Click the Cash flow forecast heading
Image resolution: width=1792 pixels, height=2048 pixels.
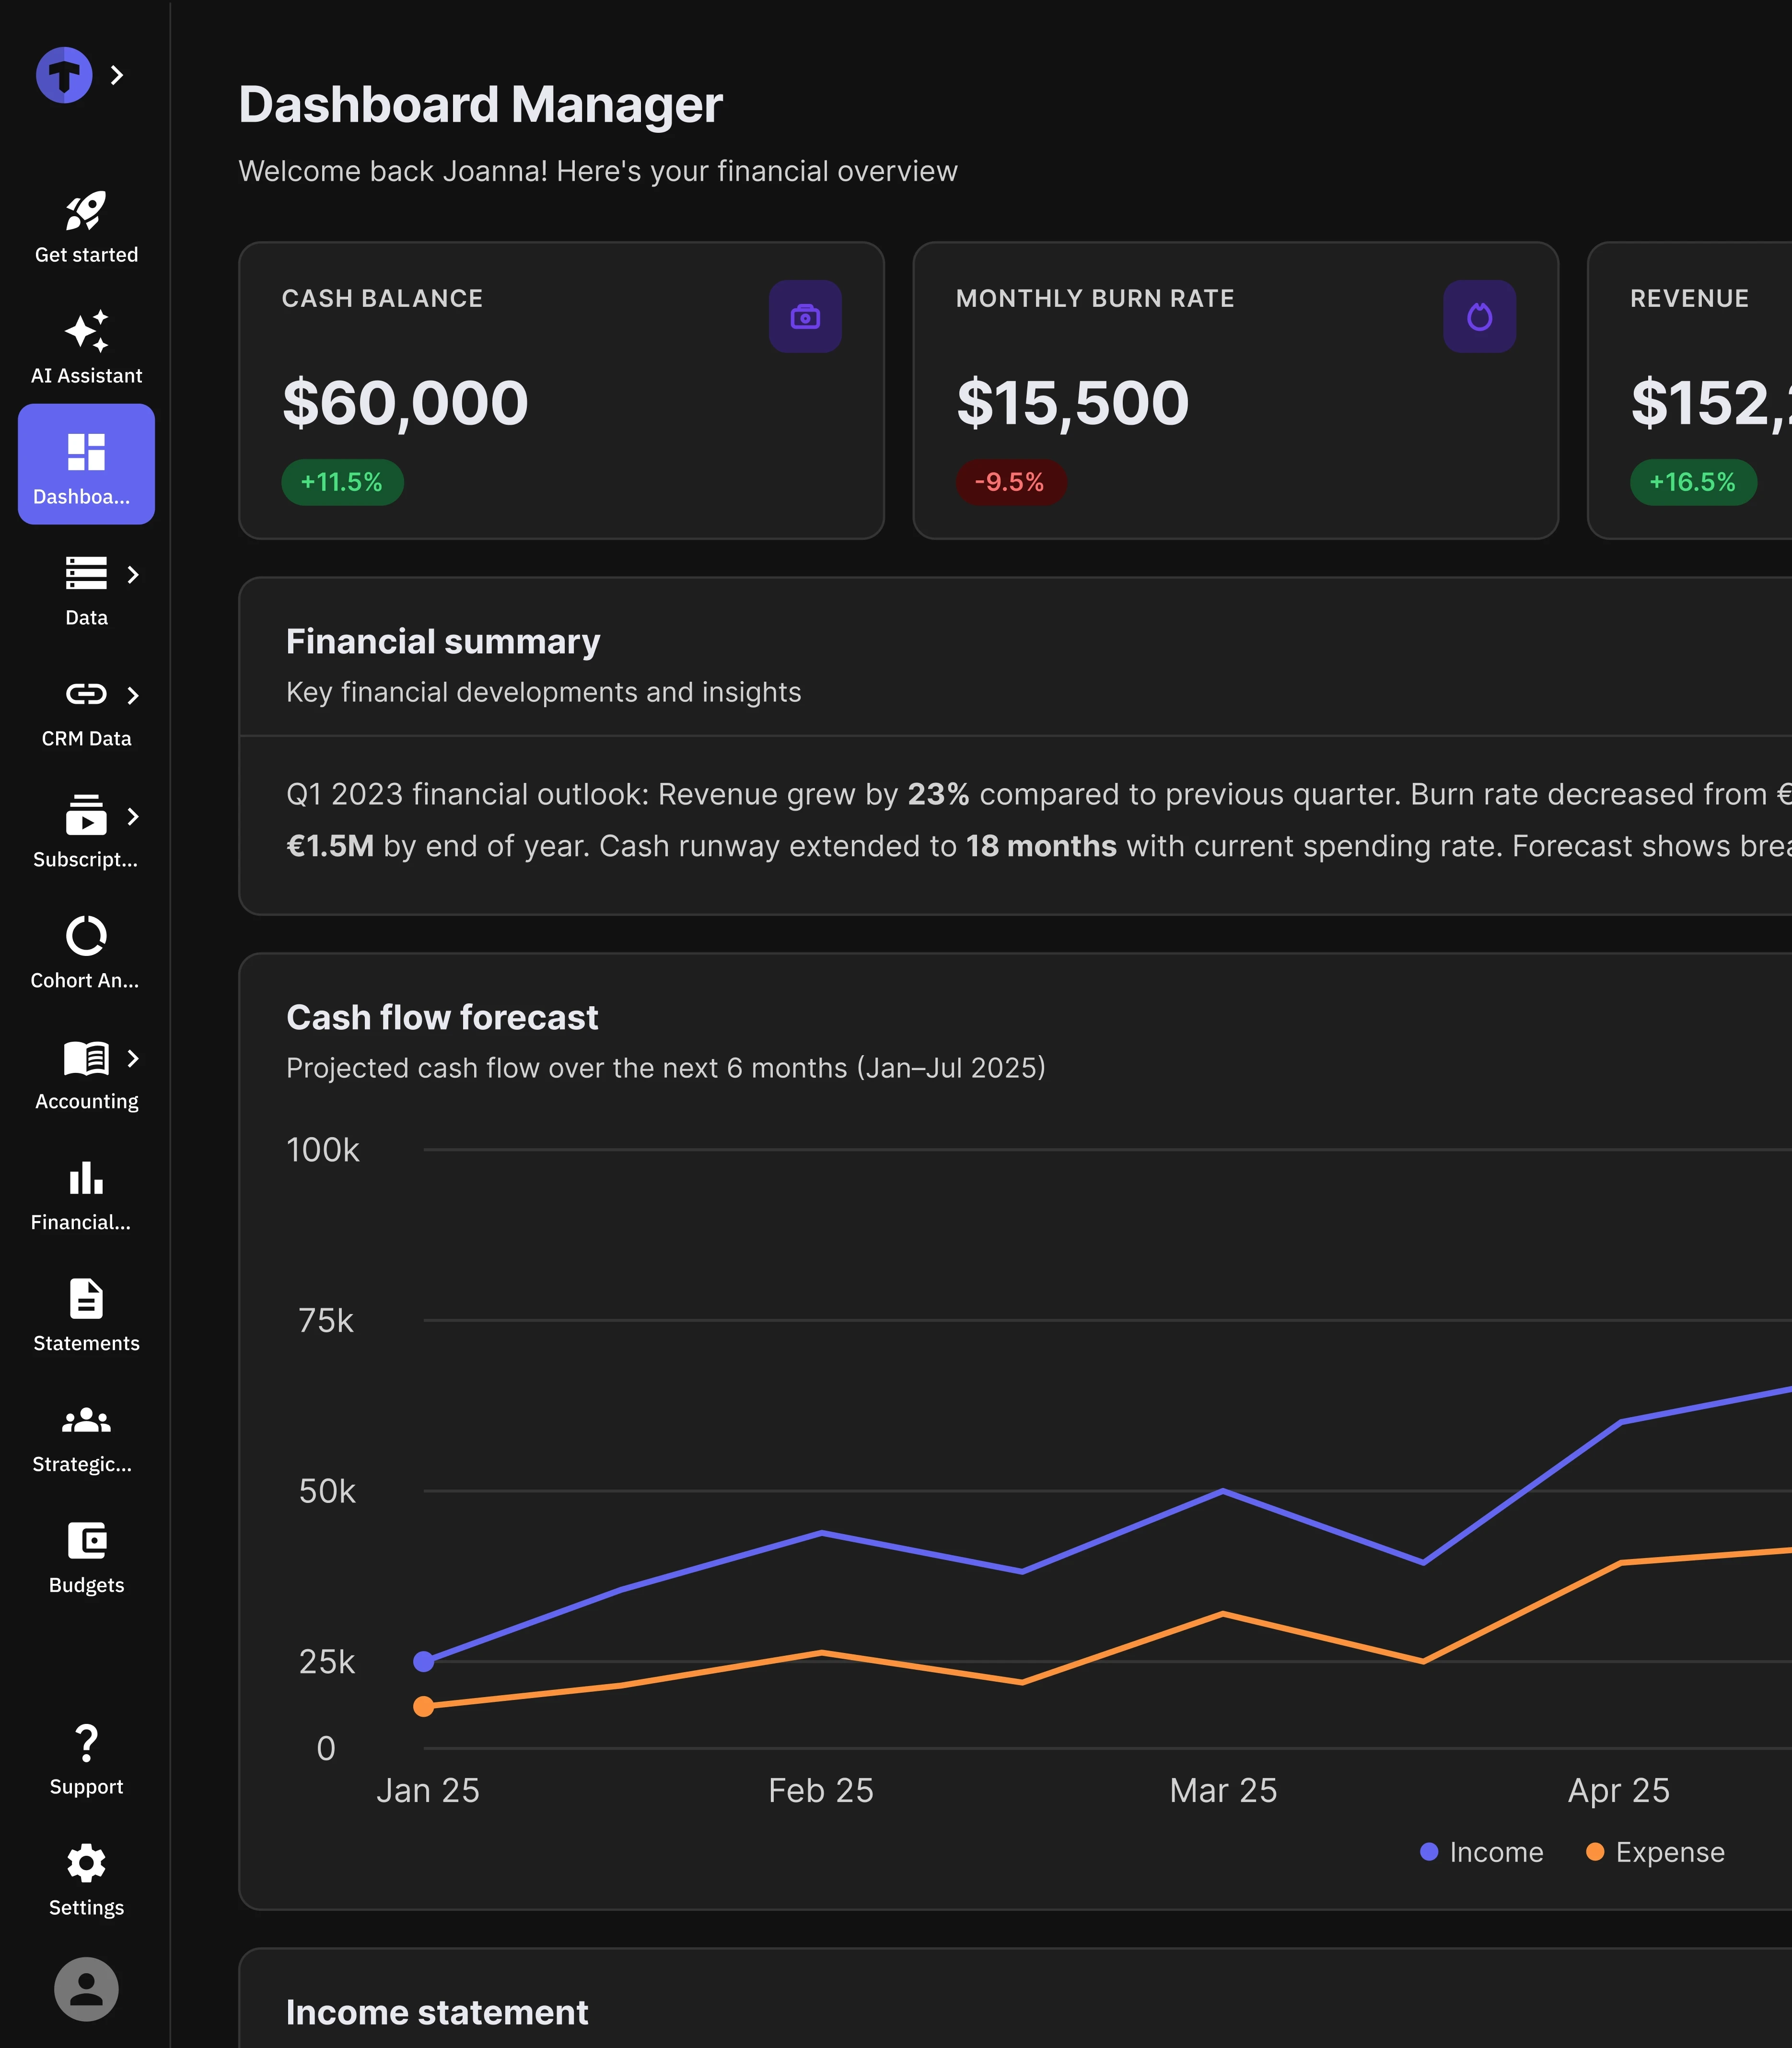tap(442, 1018)
